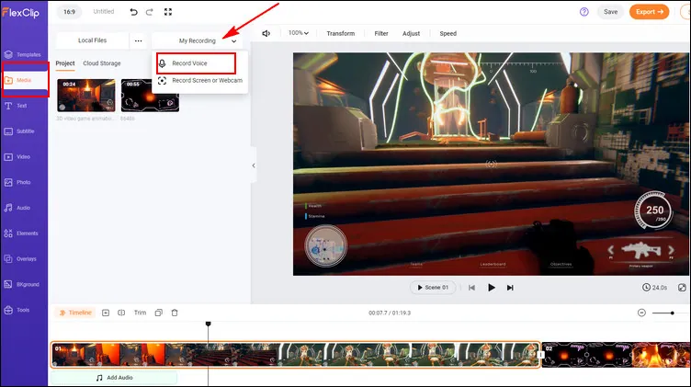Click the timeline playhead marker
691x387 pixels.
pos(208,324)
